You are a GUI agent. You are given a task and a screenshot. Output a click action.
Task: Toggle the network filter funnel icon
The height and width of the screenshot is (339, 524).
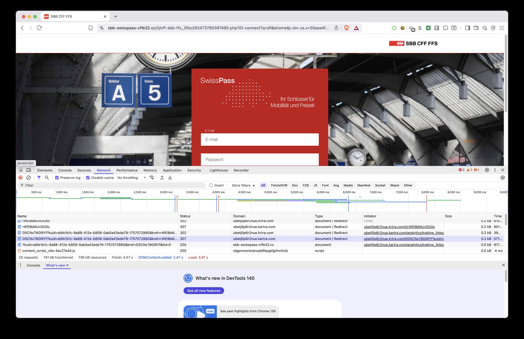click(x=39, y=178)
